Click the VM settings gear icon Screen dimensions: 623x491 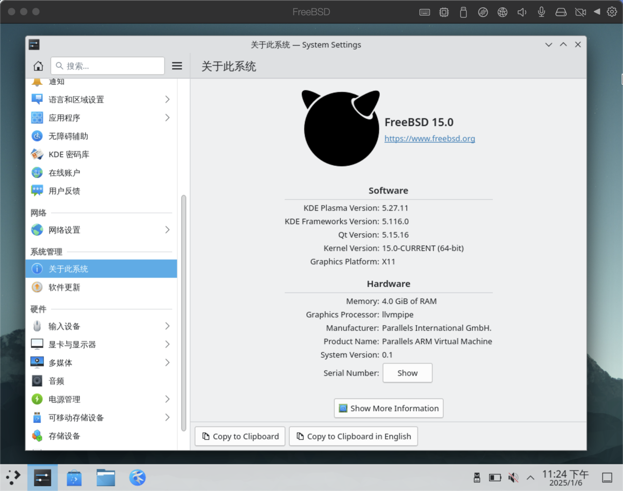click(x=612, y=12)
